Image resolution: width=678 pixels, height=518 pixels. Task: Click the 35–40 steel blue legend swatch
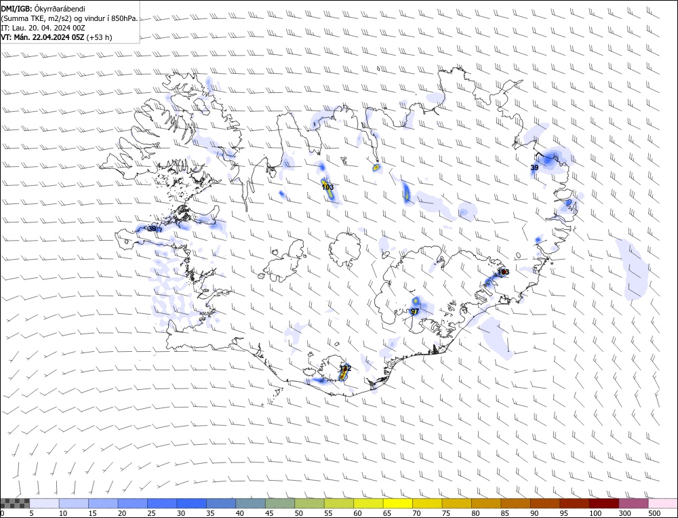221,503
